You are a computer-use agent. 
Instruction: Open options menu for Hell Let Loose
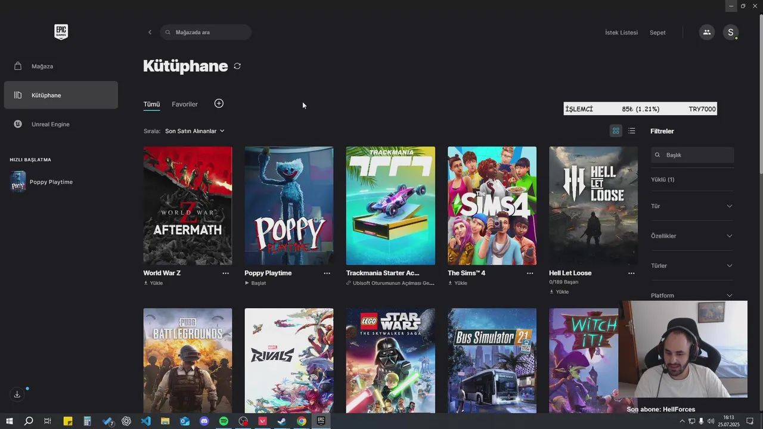tap(631, 273)
